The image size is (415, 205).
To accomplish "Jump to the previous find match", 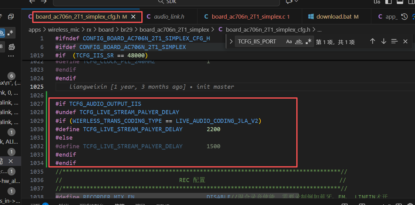I will point(373,41).
